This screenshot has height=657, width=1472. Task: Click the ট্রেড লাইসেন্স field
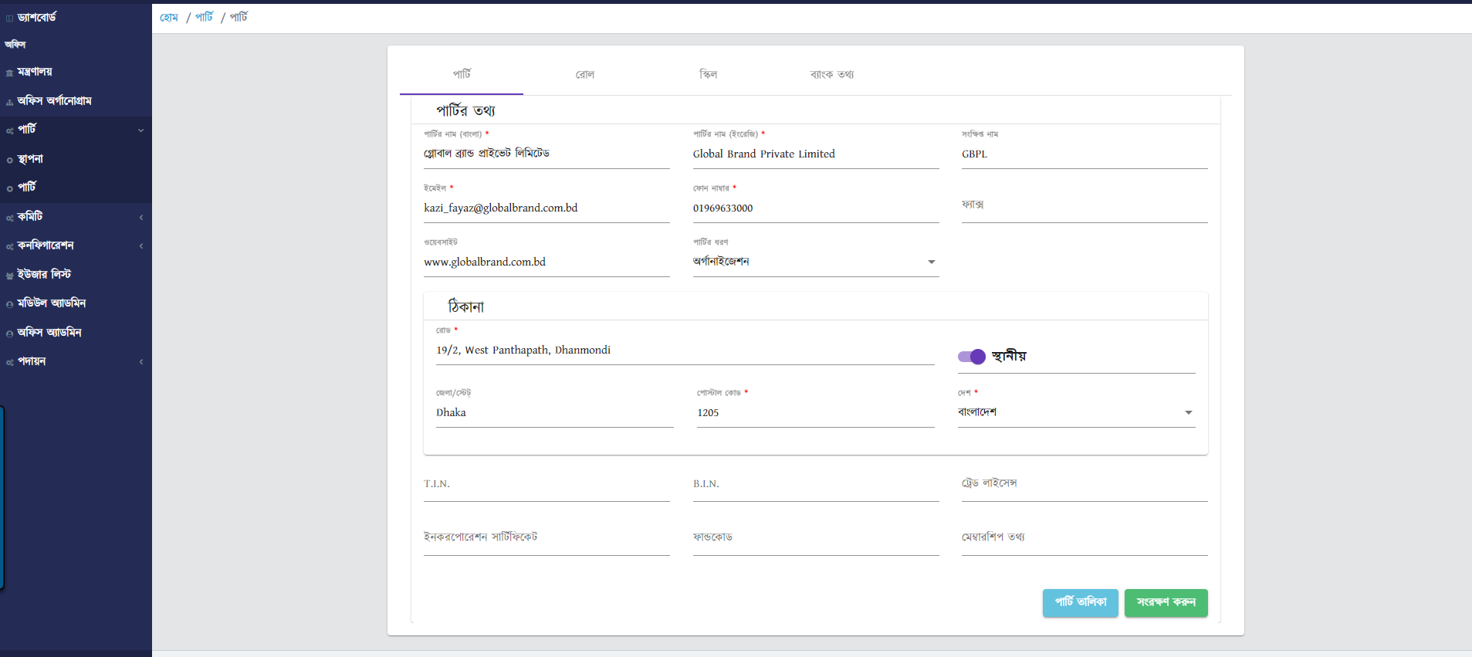pos(1085,484)
